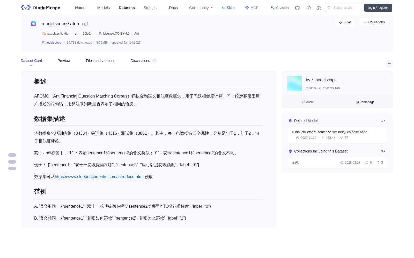Switch to the Dataset Card tab
Screen dimensions: 414x258
[x=31, y=61]
